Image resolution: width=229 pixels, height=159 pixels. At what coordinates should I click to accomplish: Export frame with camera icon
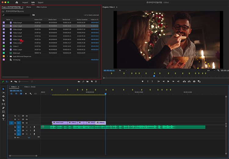coord(194,81)
